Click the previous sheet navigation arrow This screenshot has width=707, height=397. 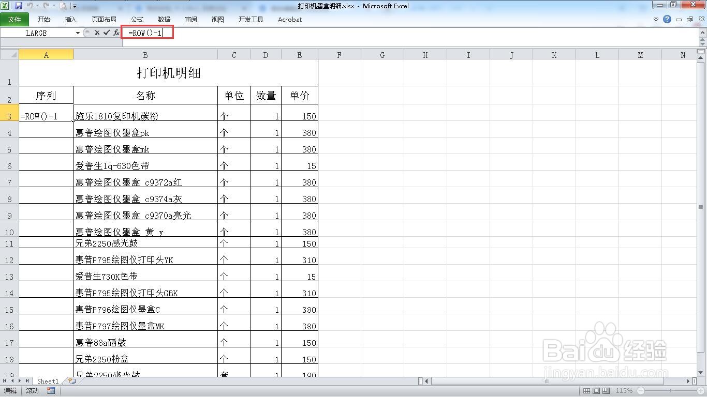coord(12,381)
